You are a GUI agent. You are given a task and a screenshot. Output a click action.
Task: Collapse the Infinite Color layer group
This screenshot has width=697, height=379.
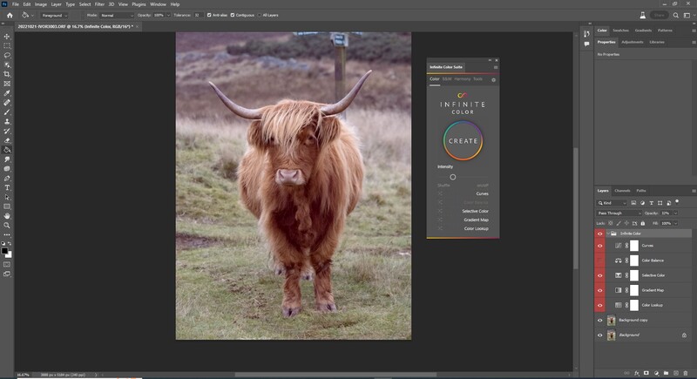609,233
